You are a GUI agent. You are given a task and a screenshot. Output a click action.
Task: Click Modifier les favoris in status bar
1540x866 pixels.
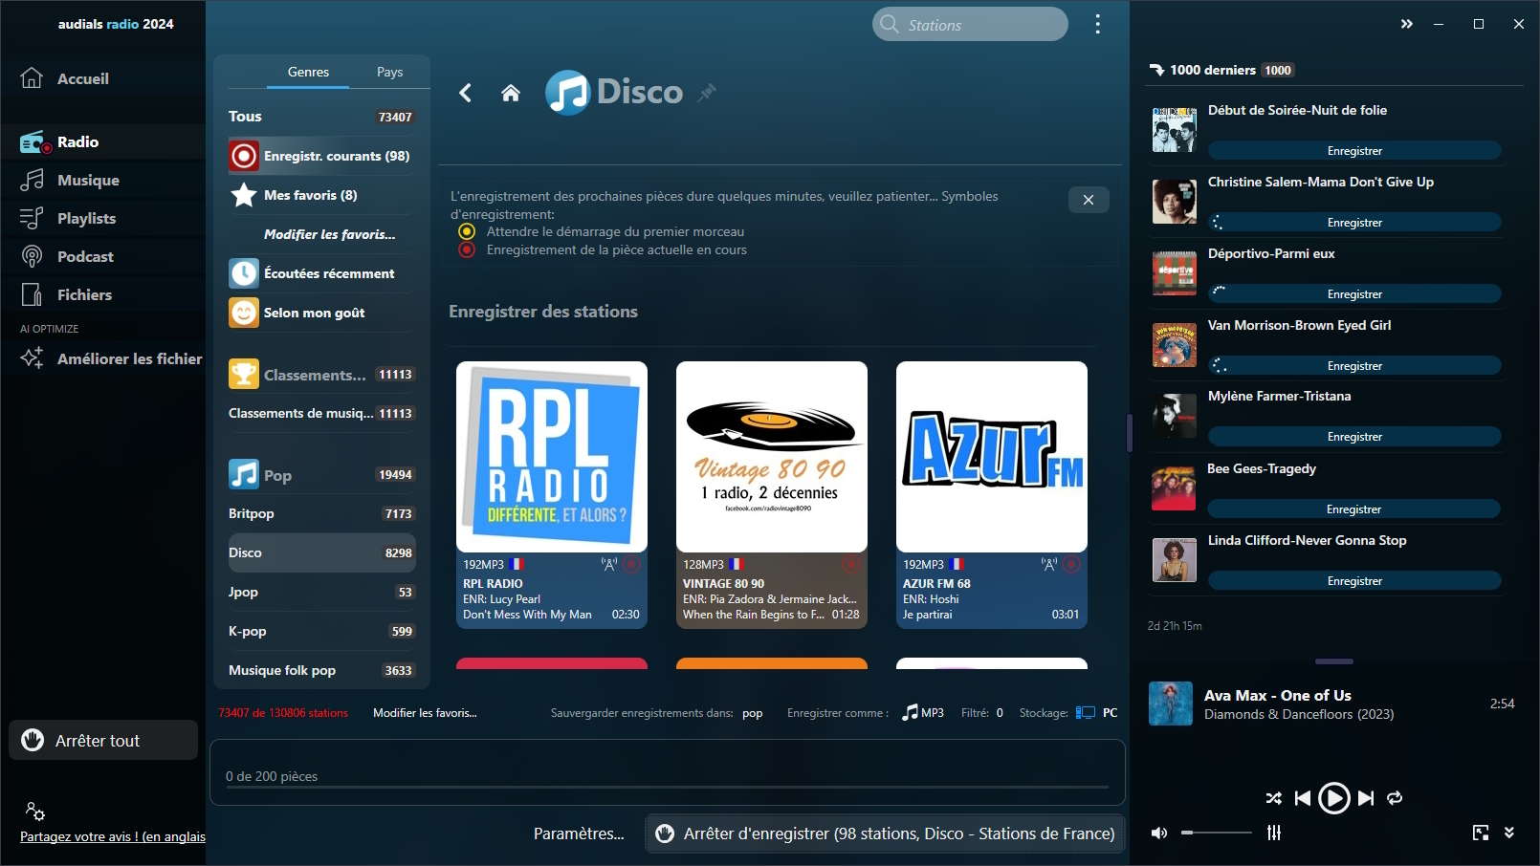click(425, 713)
